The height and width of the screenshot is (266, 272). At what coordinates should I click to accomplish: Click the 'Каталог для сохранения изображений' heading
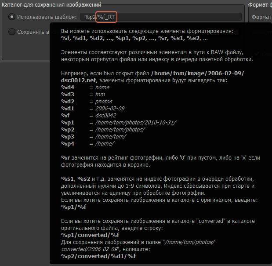point(51,5)
